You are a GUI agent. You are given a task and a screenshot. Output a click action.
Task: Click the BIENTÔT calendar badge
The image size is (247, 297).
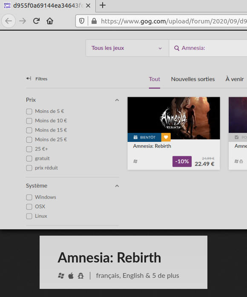[144, 137]
